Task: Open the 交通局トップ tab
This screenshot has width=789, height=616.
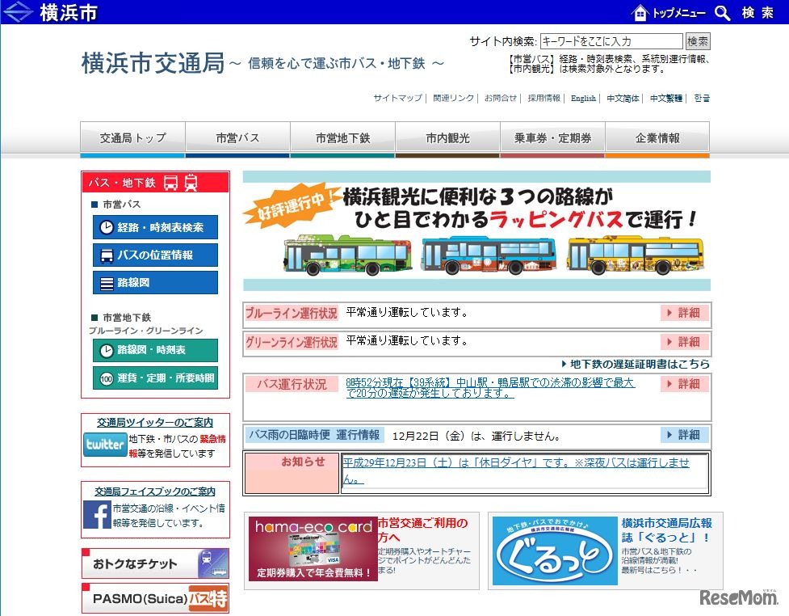Action: click(132, 137)
